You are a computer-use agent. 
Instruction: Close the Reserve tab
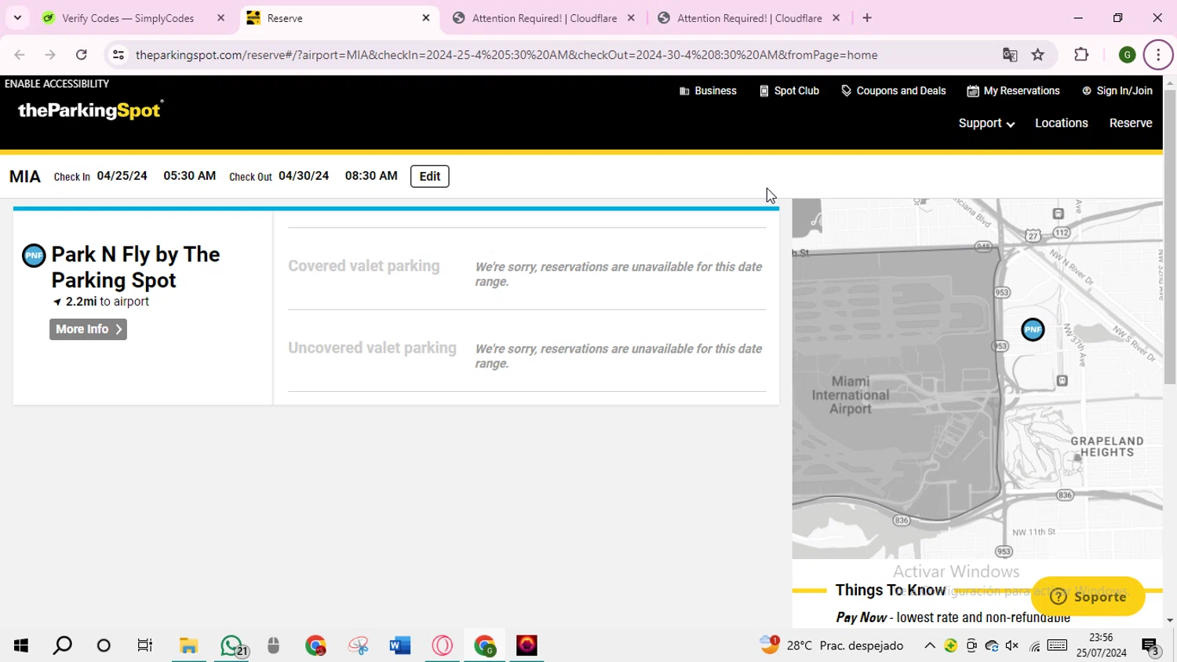426,18
